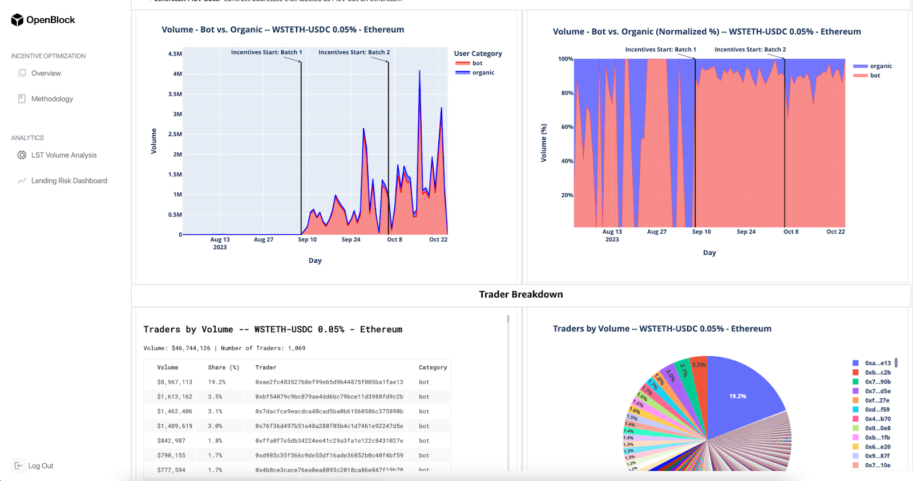Select the $1,613,162 volume cell
Screen dimensions: 913x481
point(175,397)
